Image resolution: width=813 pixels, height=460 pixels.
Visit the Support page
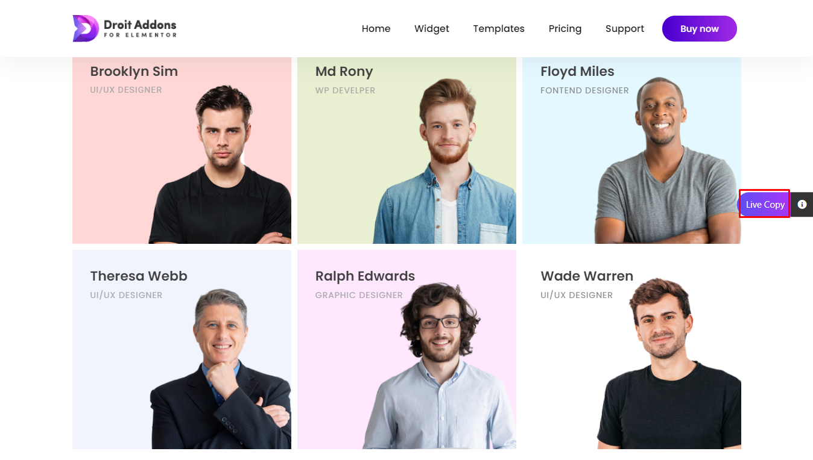[625, 29]
